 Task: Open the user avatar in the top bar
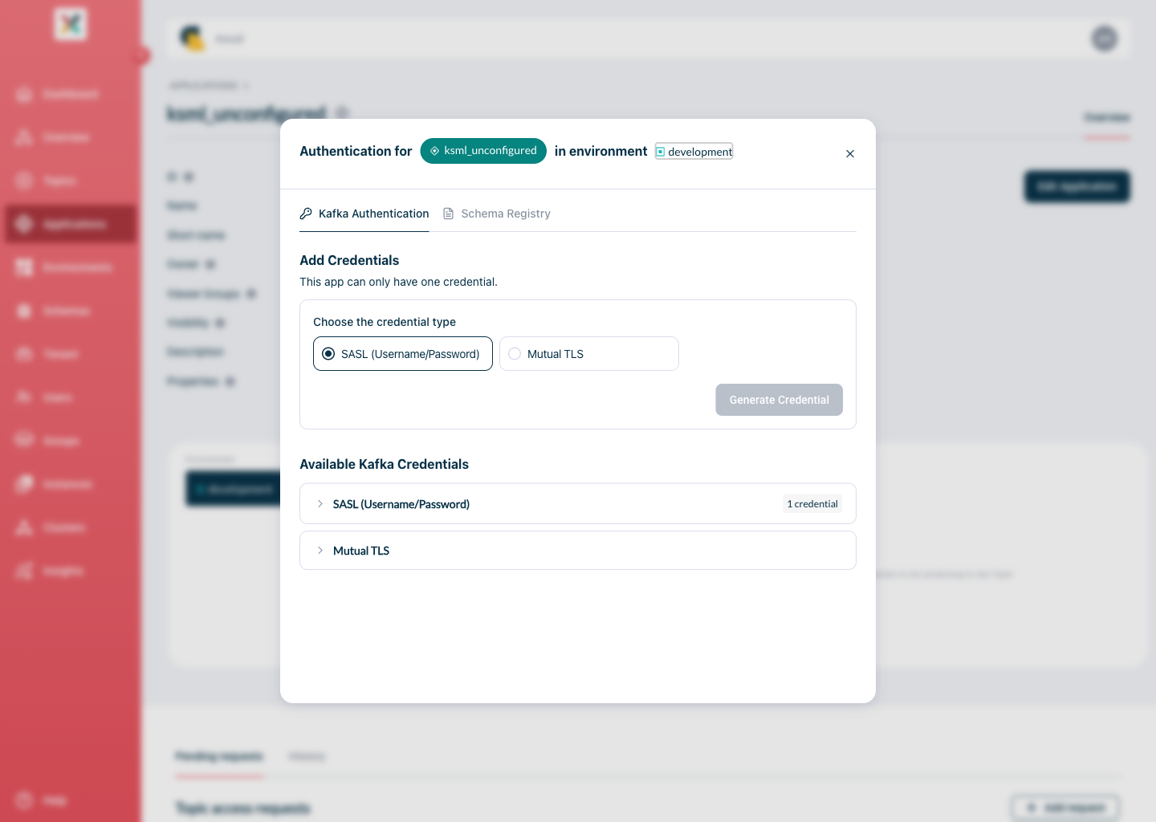(1105, 39)
